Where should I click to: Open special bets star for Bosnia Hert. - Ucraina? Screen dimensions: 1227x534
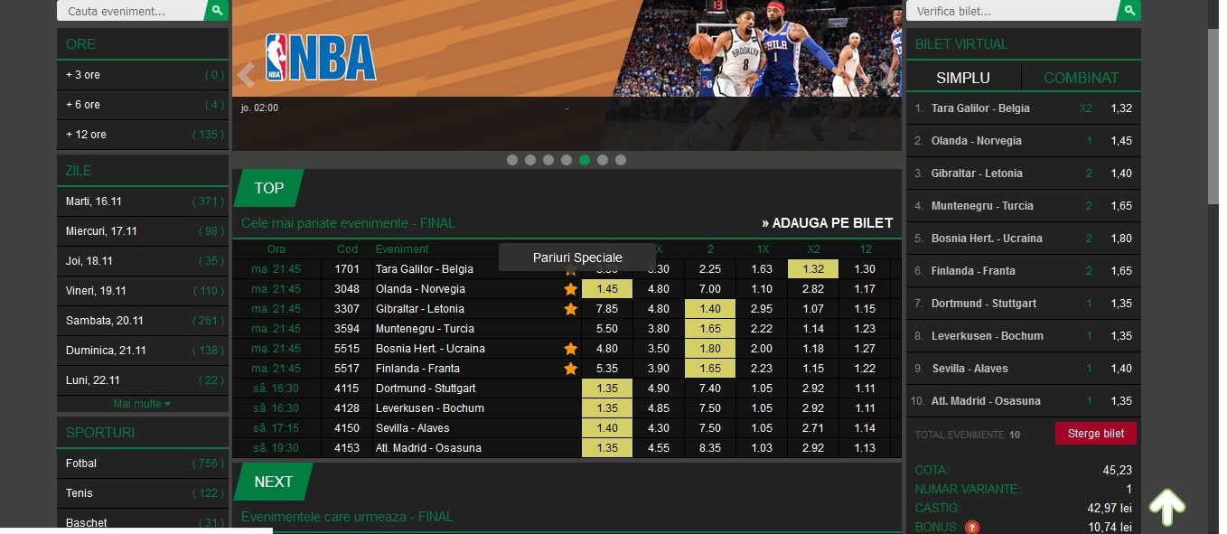tap(571, 349)
